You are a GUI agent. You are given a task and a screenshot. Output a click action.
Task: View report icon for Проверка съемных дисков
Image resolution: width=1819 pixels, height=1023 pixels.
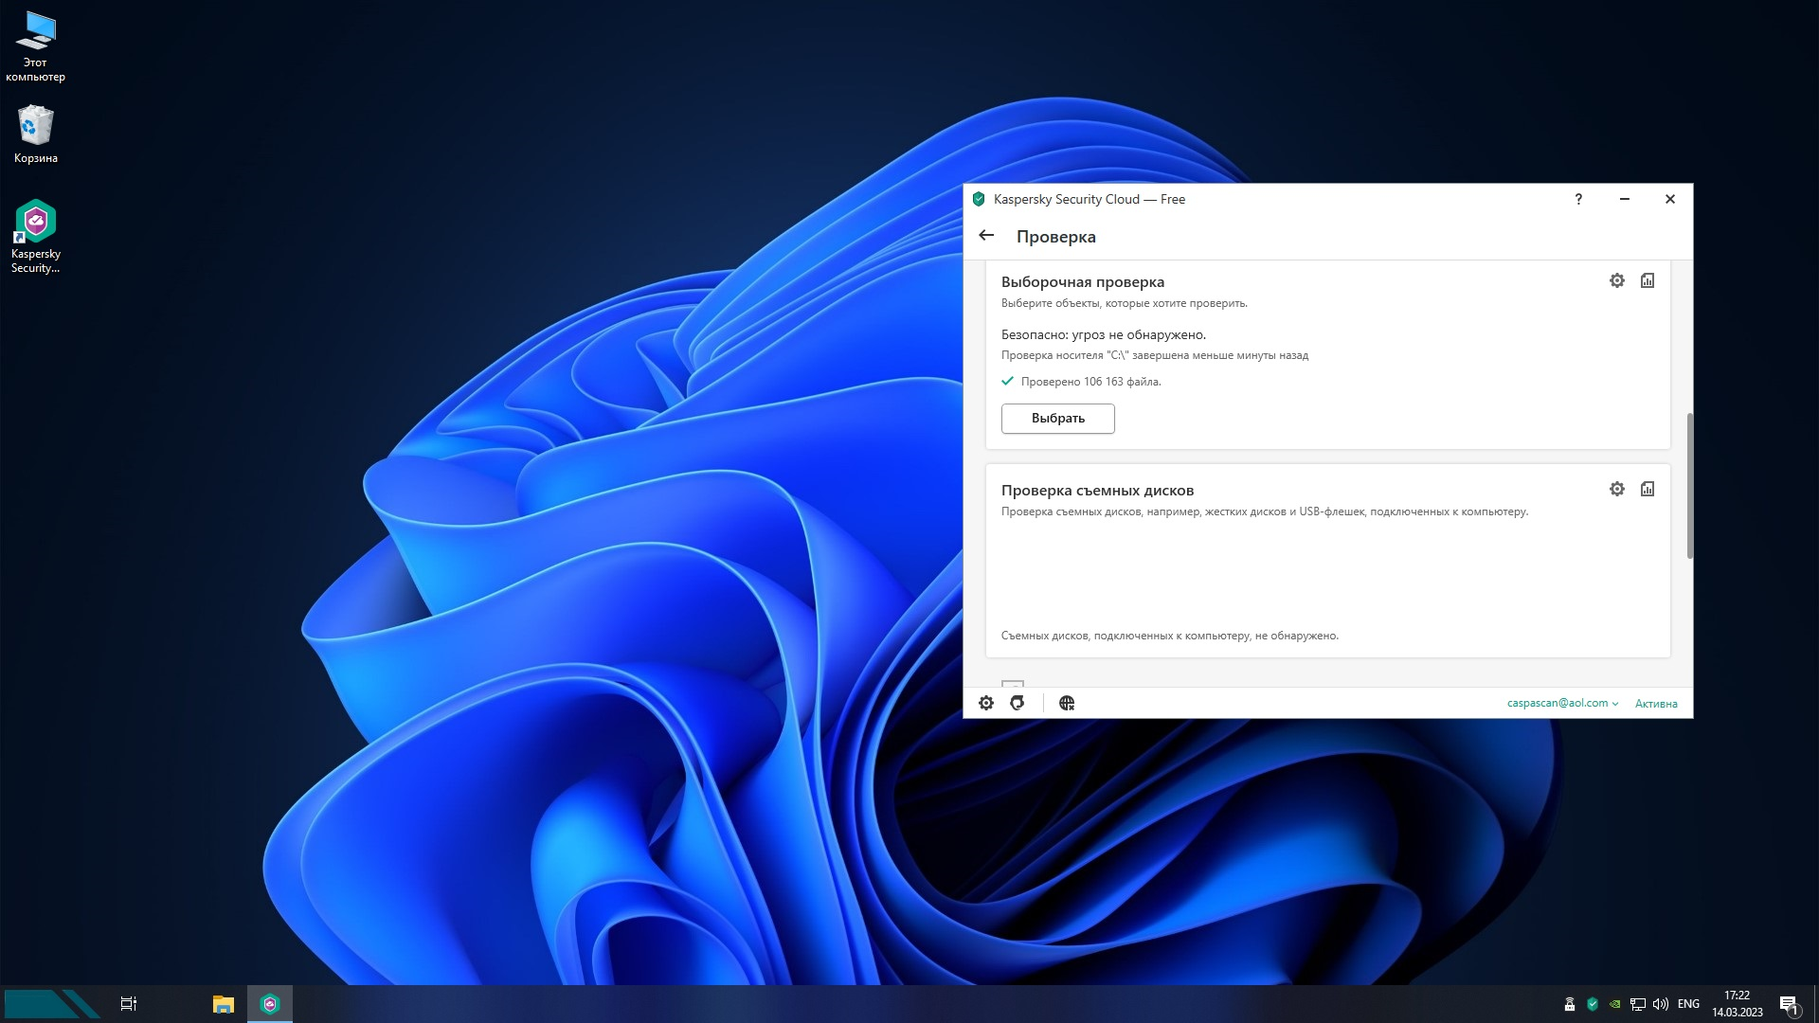1648,489
